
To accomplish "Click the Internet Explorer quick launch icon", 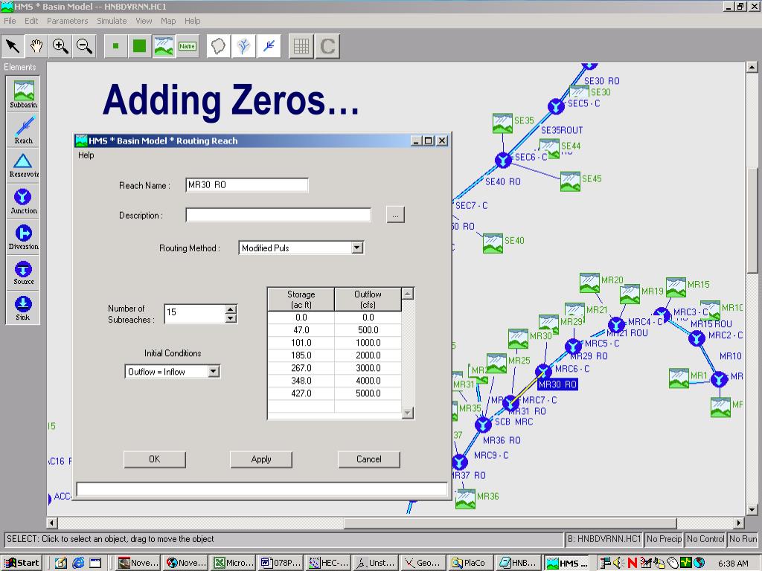I will click(78, 563).
